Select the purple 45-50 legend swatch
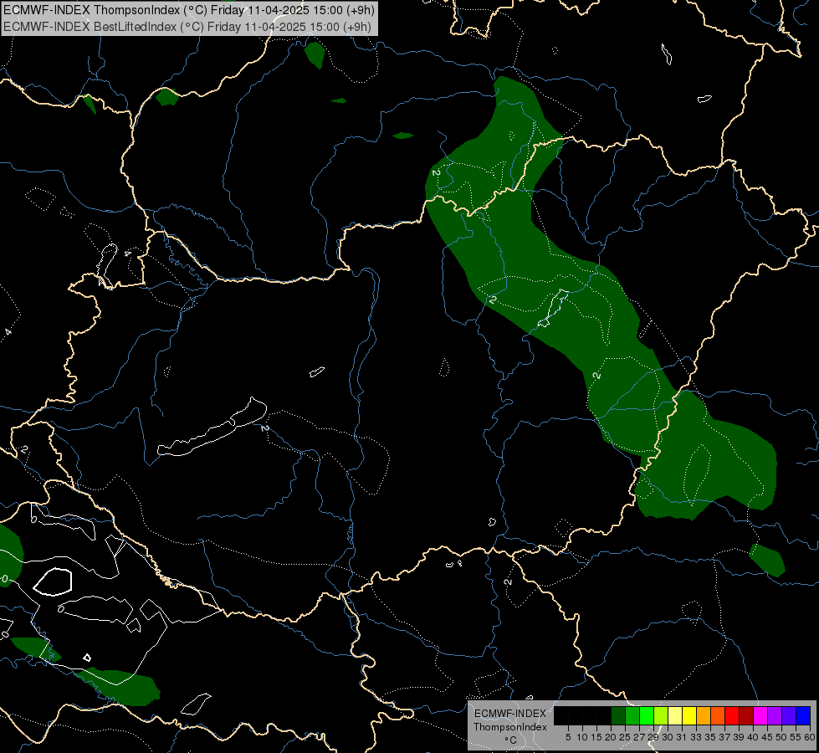Viewport: 819px width, 753px height. pyautogui.click(x=775, y=715)
